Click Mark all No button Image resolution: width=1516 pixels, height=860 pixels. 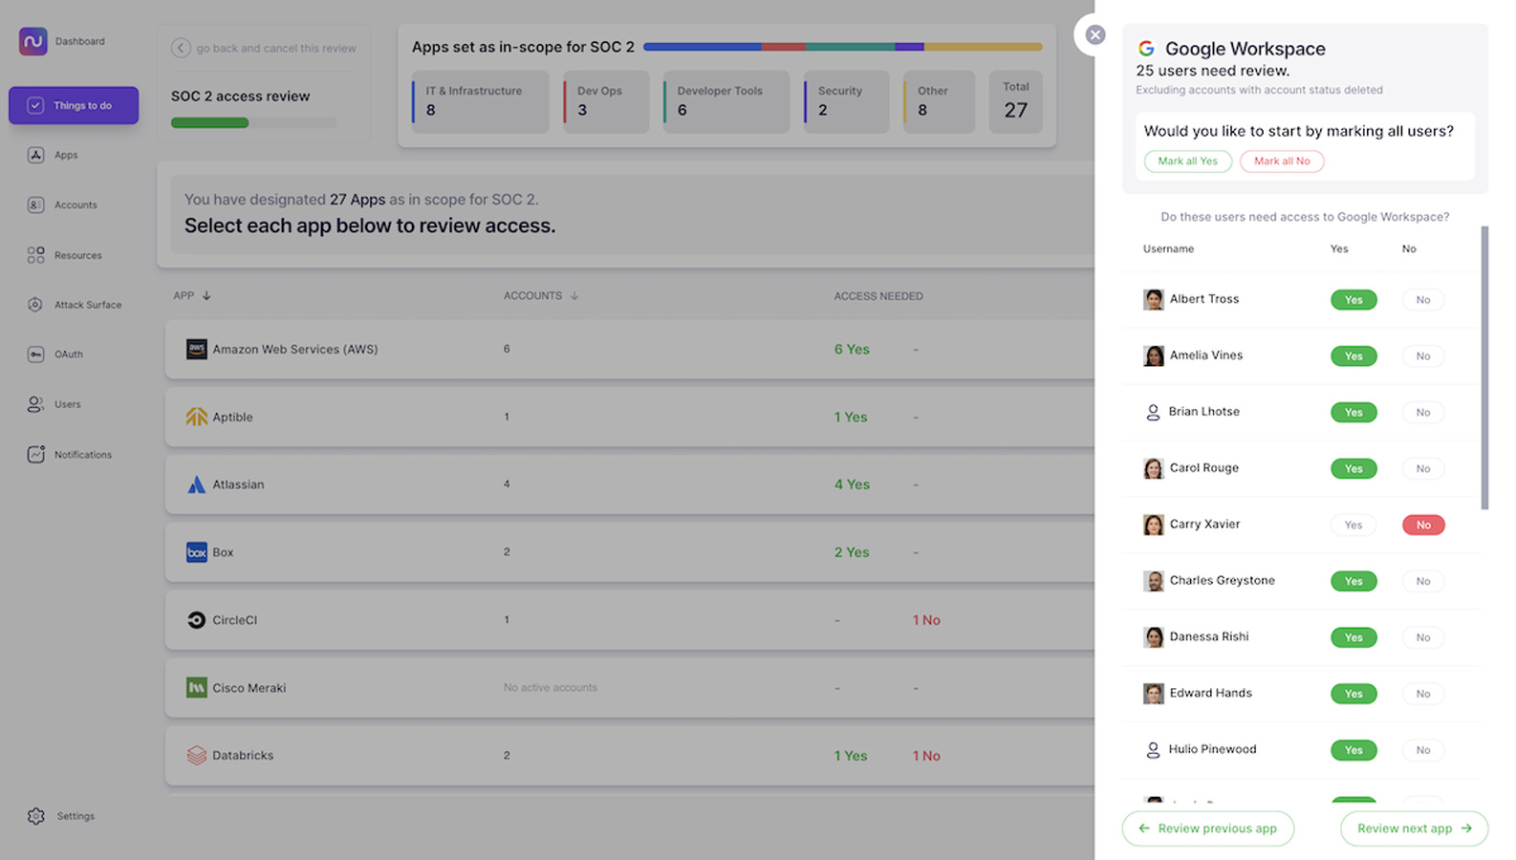tap(1282, 161)
